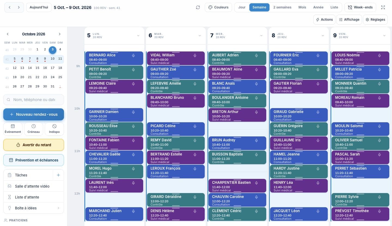Open the Affichage options
The width and height of the screenshot is (392, 226).
(x=349, y=20)
